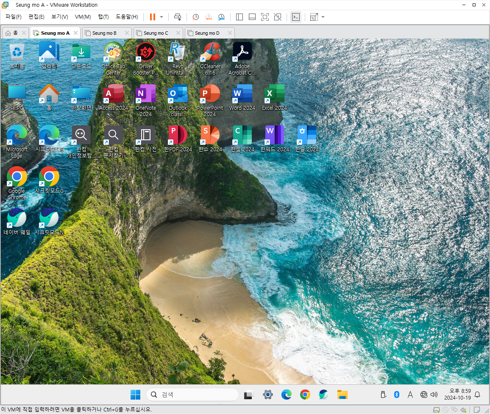Open the 파일(F) menu

[14, 17]
